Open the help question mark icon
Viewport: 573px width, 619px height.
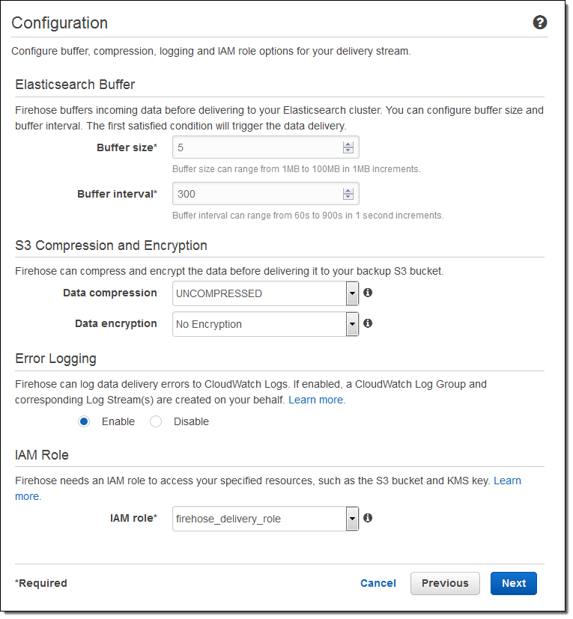tap(540, 22)
